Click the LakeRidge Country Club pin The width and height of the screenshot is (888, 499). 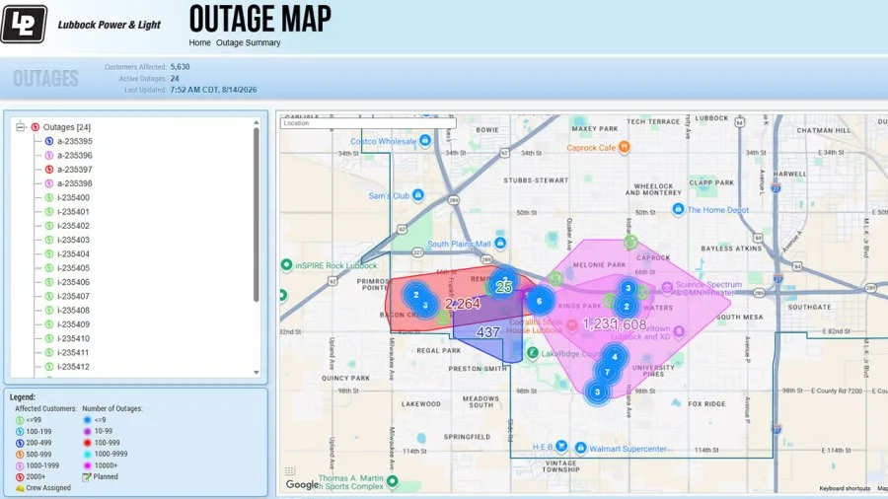click(x=533, y=353)
